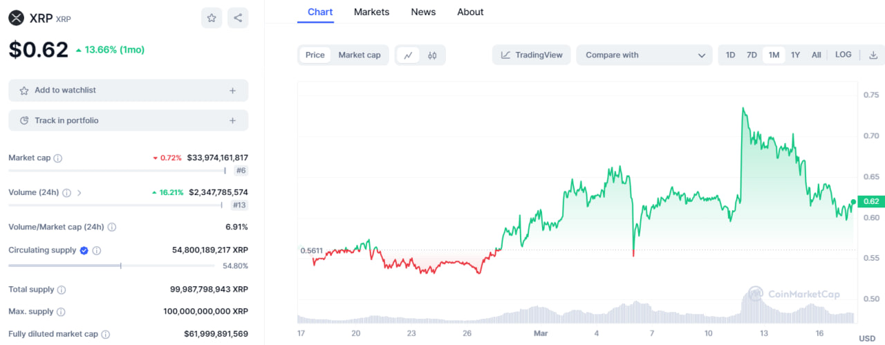Image resolution: width=885 pixels, height=345 pixels.
Task: Click max supply 100,000,000,000 XRP
Action: point(207,313)
